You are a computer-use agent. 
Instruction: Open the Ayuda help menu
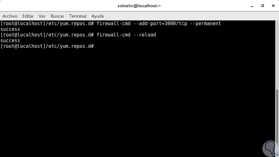tap(98, 16)
